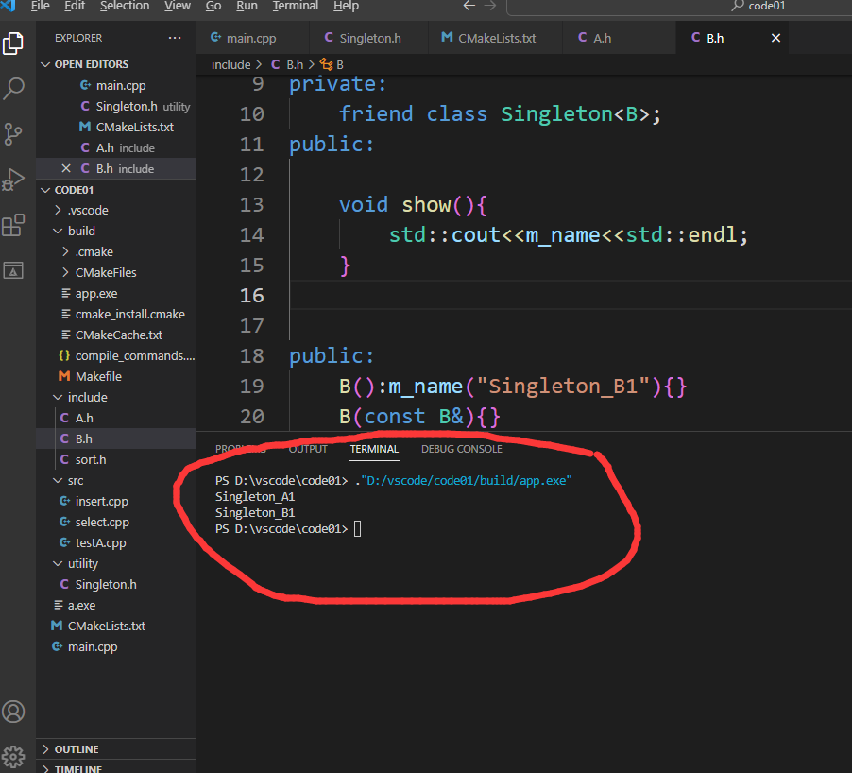Viewport: 852px width, 773px height.
Task: Go forward with the right arrow
Action: click(x=490, y=6)
